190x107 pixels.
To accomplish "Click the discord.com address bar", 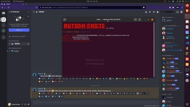I will tap(90, 7).
